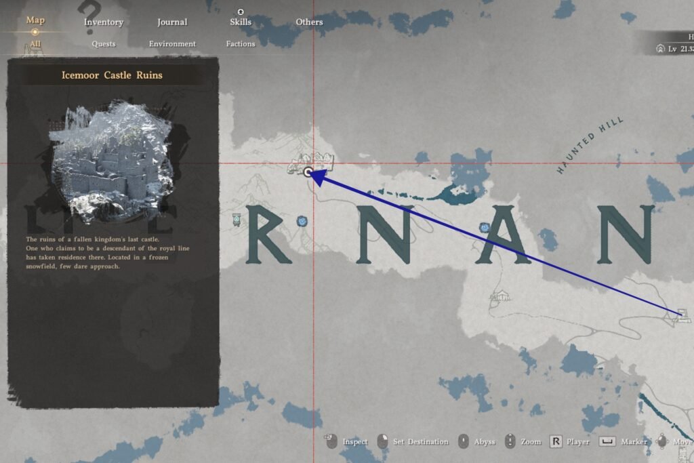The image size is (694, 463).
Task: Select the shrine icon left of letter R
Action: point(237,220)
